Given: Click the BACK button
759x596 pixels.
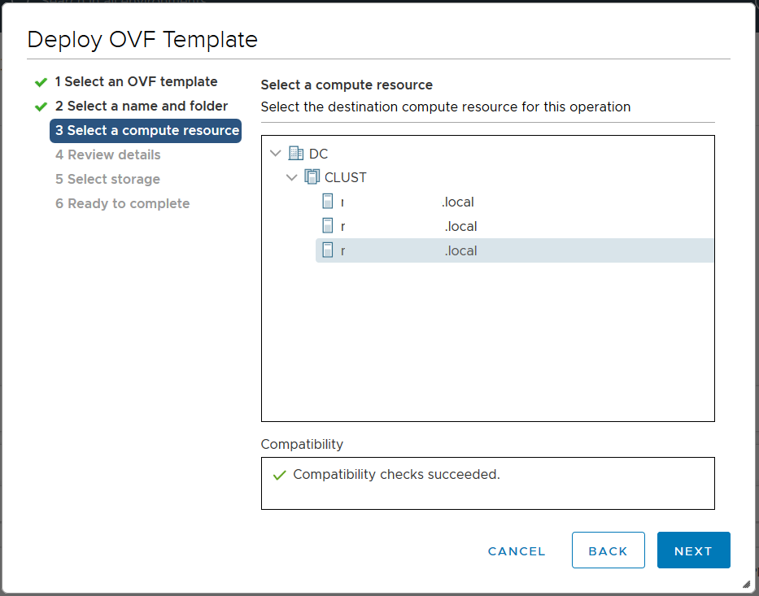Looking at the screenshot, I should pos(608,550).
